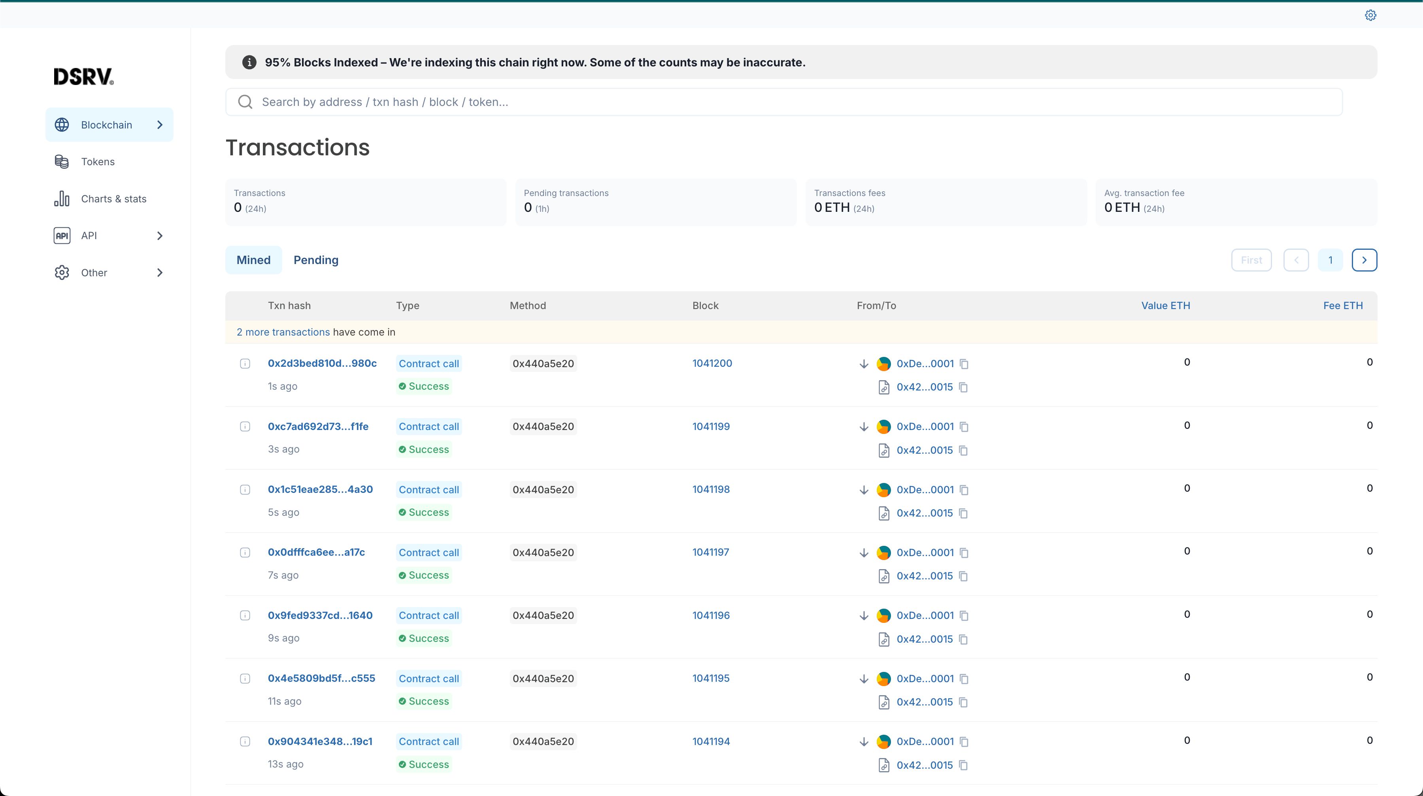
Task: Expand the API menu chevron
Action: click(x=160, y=236)
